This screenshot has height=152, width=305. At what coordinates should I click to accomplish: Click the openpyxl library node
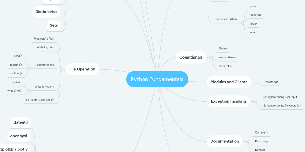pyautogui.click(x=19, y=136)
